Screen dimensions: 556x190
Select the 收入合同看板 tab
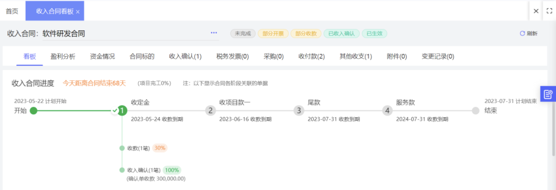tap(55, 11)
